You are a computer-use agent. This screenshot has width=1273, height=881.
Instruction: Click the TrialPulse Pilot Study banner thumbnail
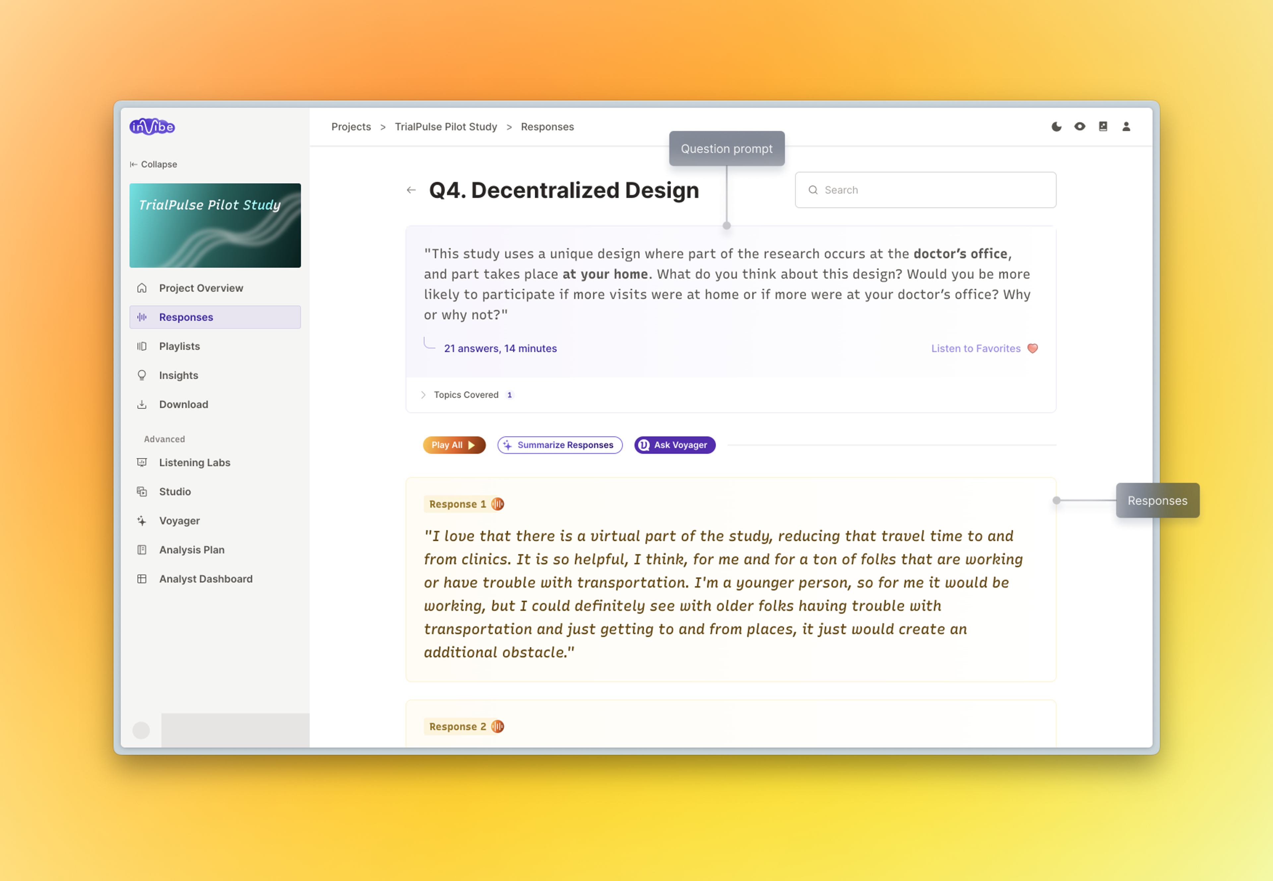point(215,225)
